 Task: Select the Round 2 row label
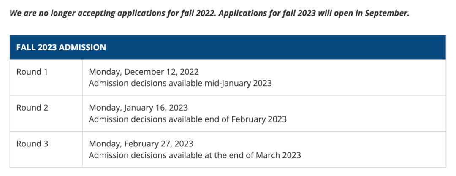32,108
